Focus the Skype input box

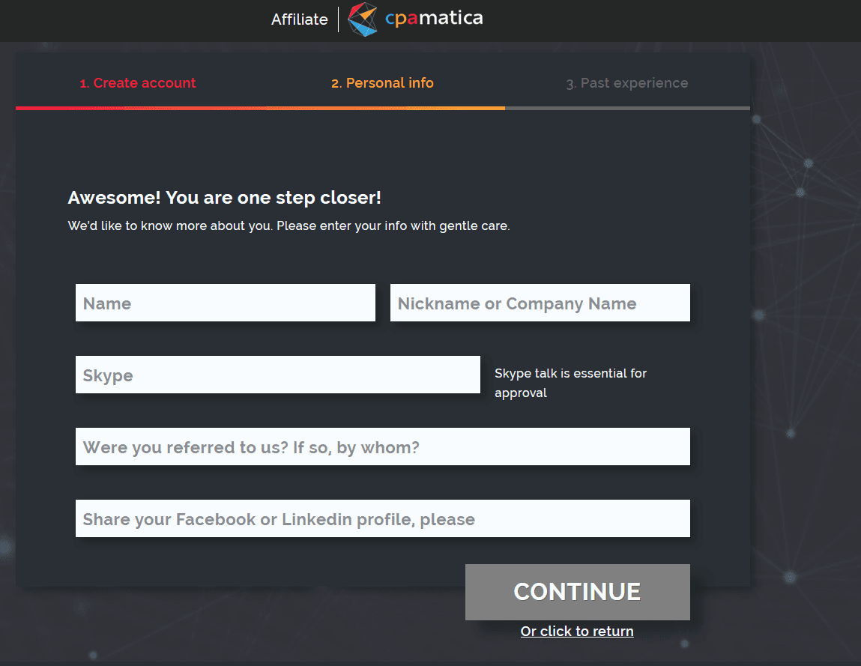(x=277, y=375)
